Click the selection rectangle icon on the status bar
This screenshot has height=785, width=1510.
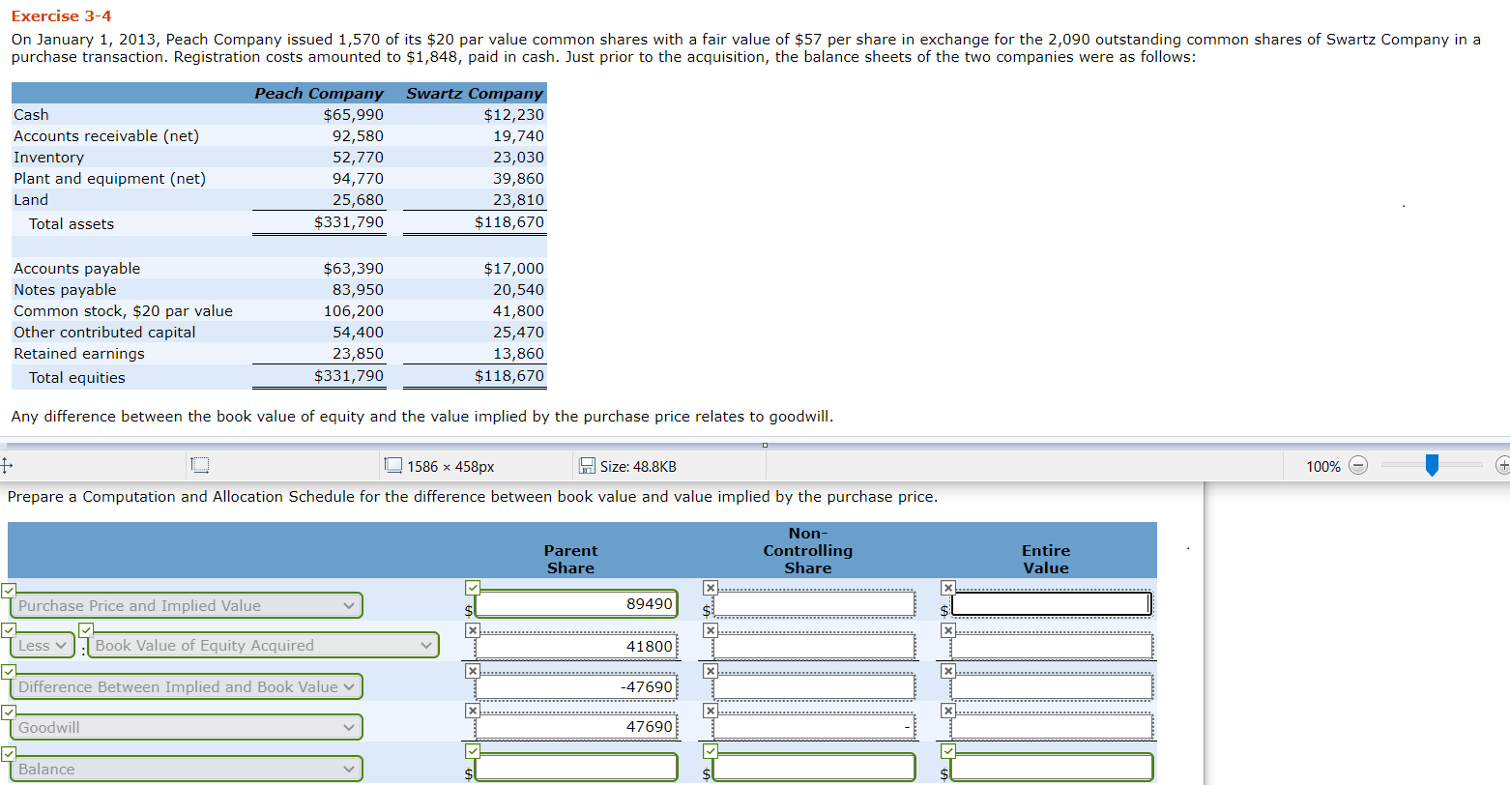(199, 465)
